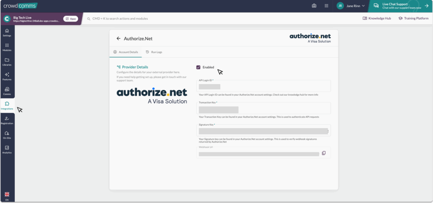Switch to the Run Logs tab

(154, 52)
